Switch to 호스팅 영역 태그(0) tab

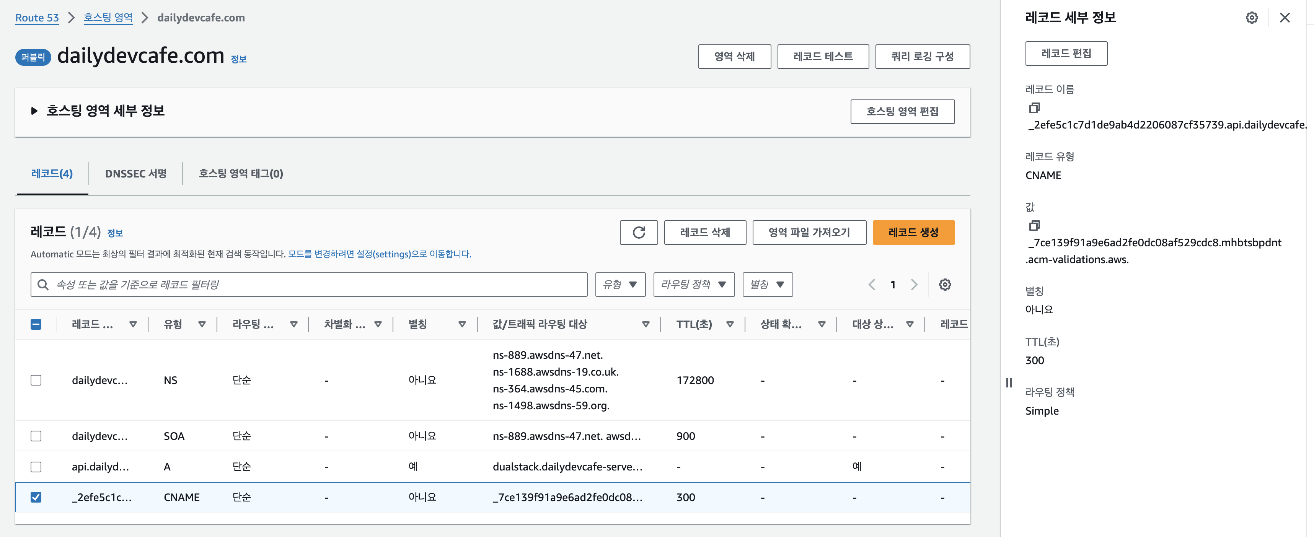click(241, 174)
